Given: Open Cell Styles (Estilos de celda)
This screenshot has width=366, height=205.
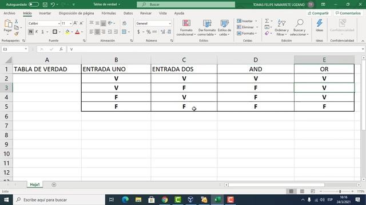Looking at the screenshot, I should [x=224, y=28].
